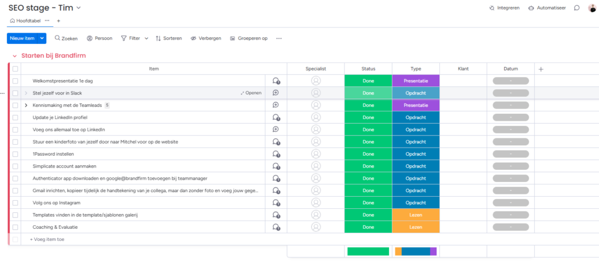Click the orange Lezen type for Templates row
The height and width of the screenshot is (262, 599).
pyautogui.click(x=415, y=215)
